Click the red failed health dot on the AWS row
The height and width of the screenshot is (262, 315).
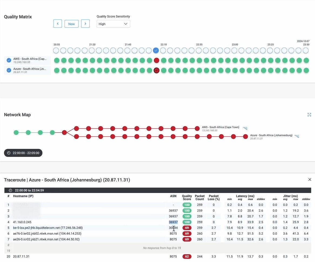156,60
